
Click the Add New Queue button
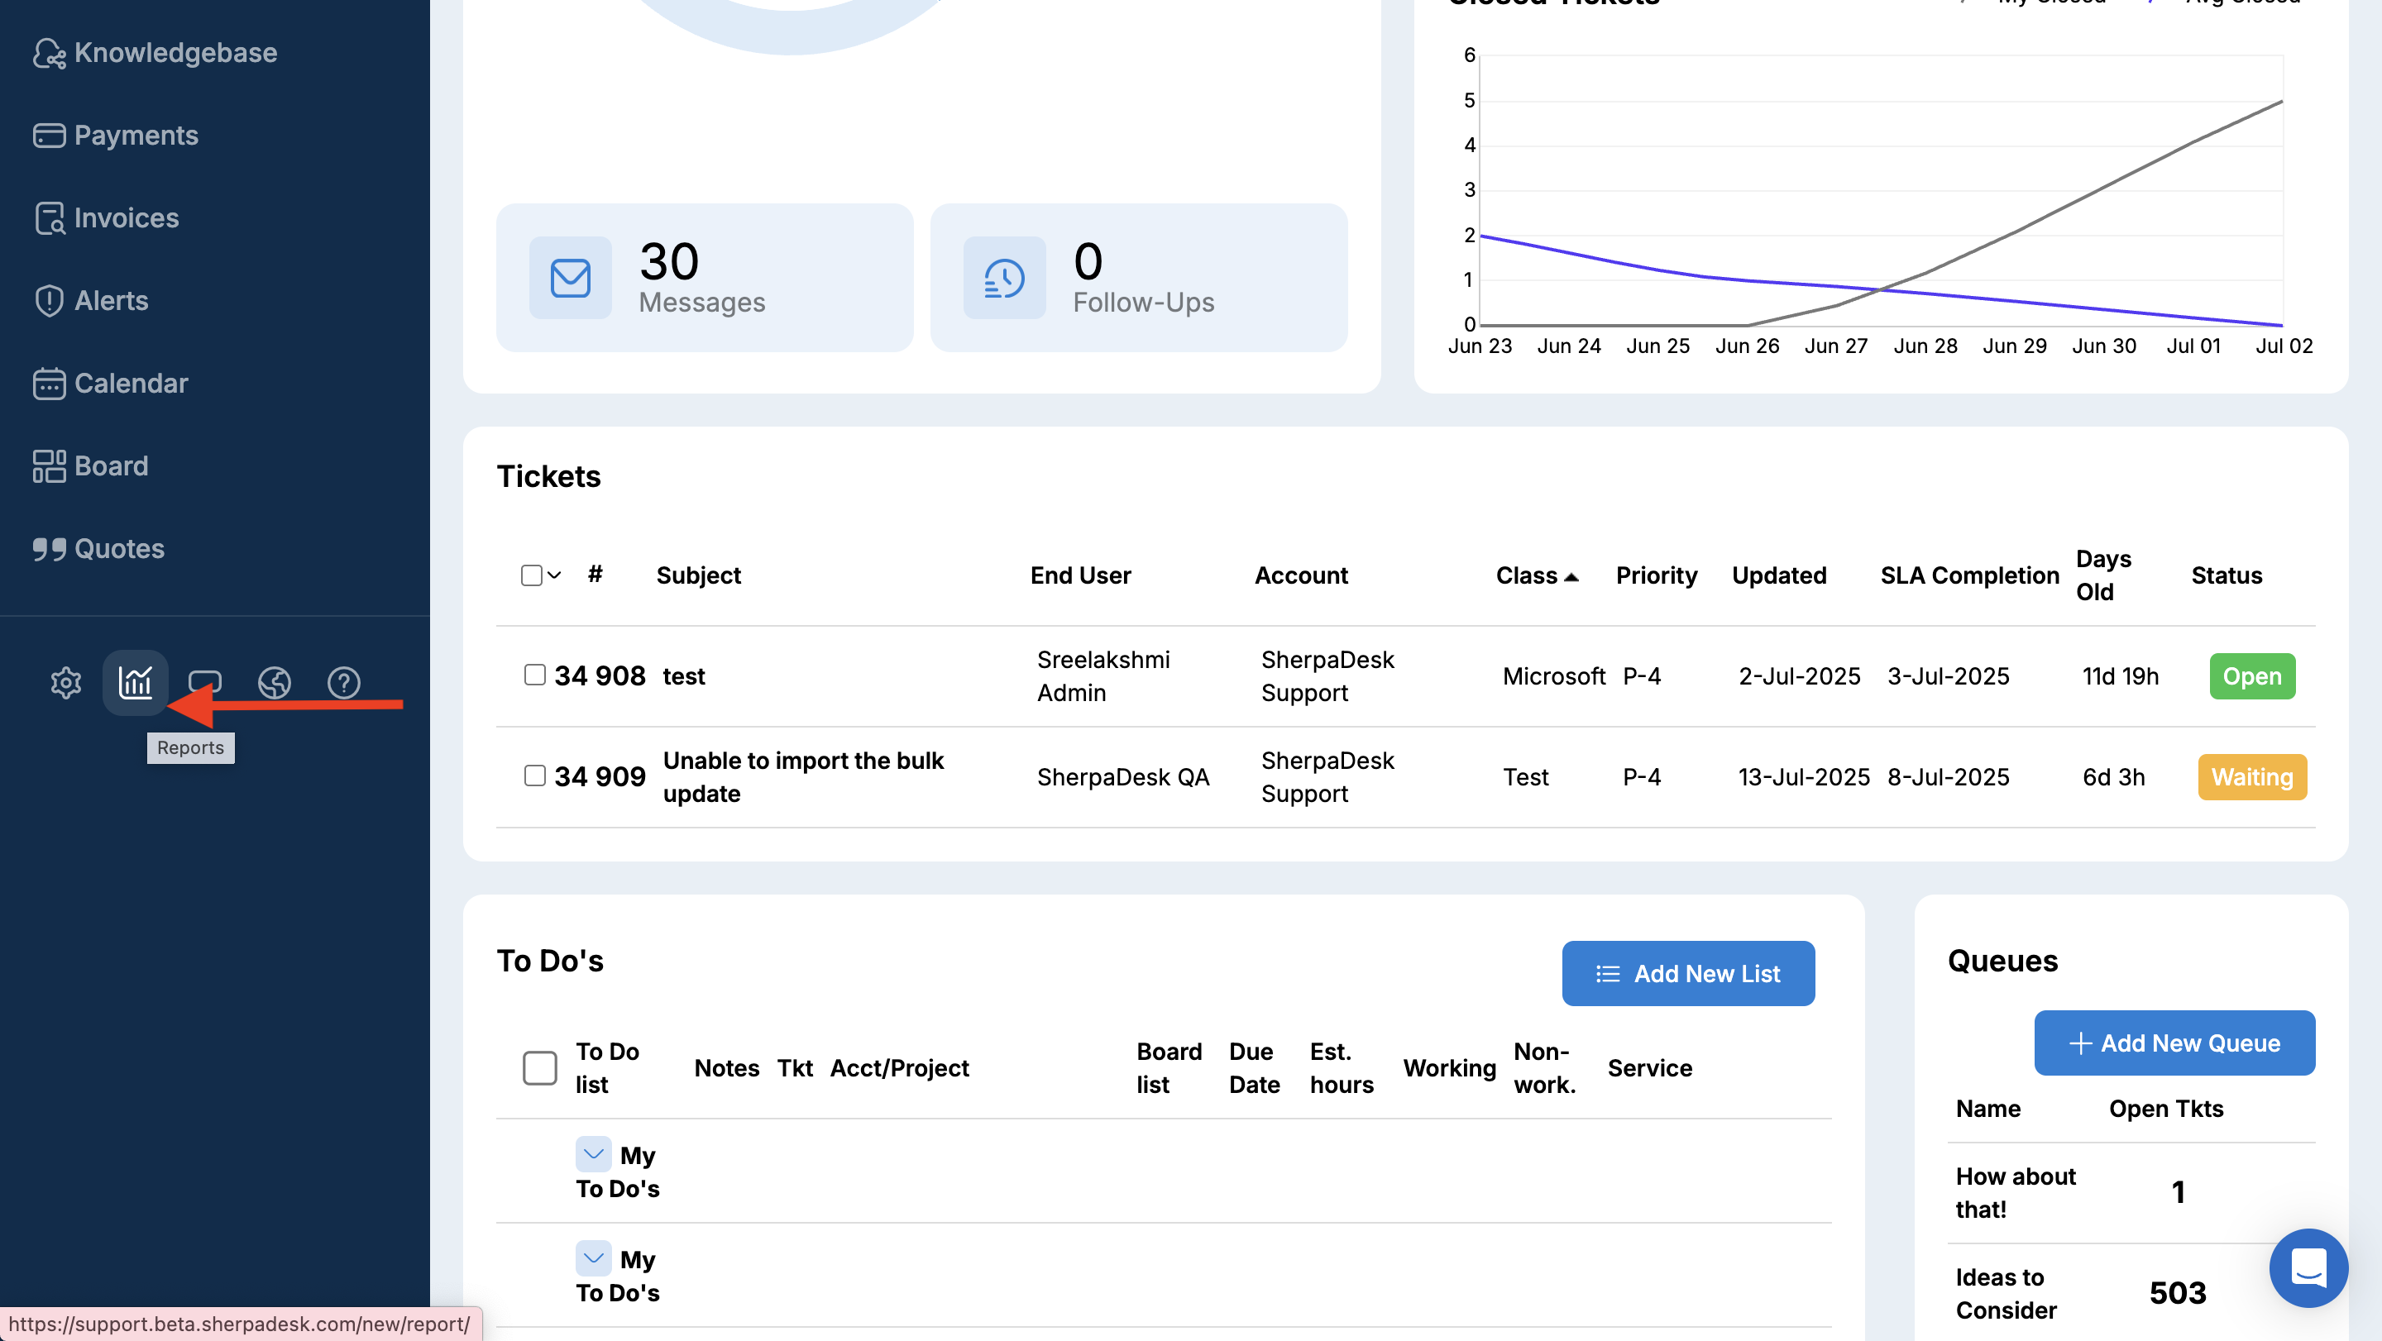pos(2174,1043)
